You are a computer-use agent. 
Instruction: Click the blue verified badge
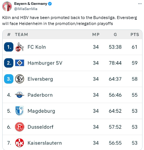click(50, 4)
